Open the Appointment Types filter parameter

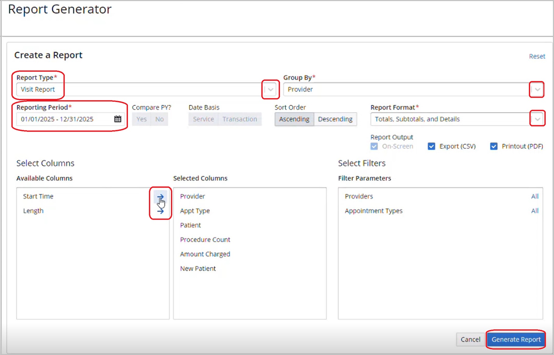[x=374, y=211]
